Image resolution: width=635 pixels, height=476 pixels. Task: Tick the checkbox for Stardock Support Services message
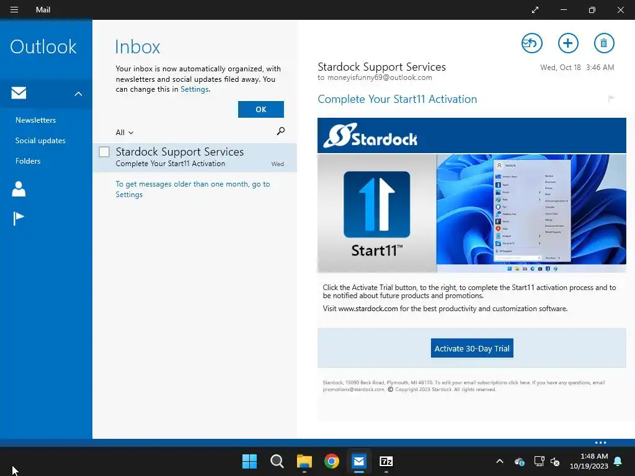point(104,152)
